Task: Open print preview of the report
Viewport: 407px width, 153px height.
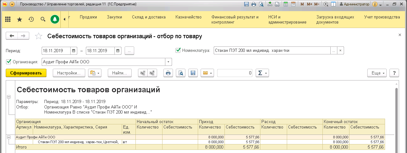Action: pos(180,73)
